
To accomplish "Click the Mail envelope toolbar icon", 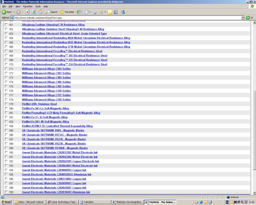I will click(x=86, y=12).
